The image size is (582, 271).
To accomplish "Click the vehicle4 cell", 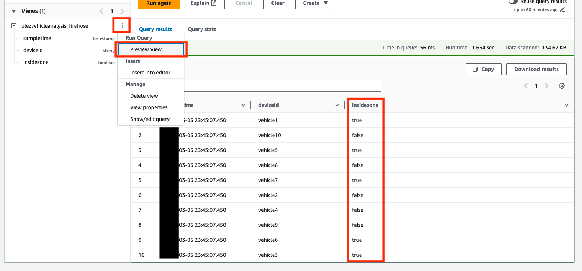I will 268,210.
